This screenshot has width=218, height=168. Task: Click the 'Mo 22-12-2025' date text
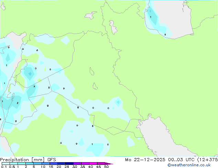point(145,160)
